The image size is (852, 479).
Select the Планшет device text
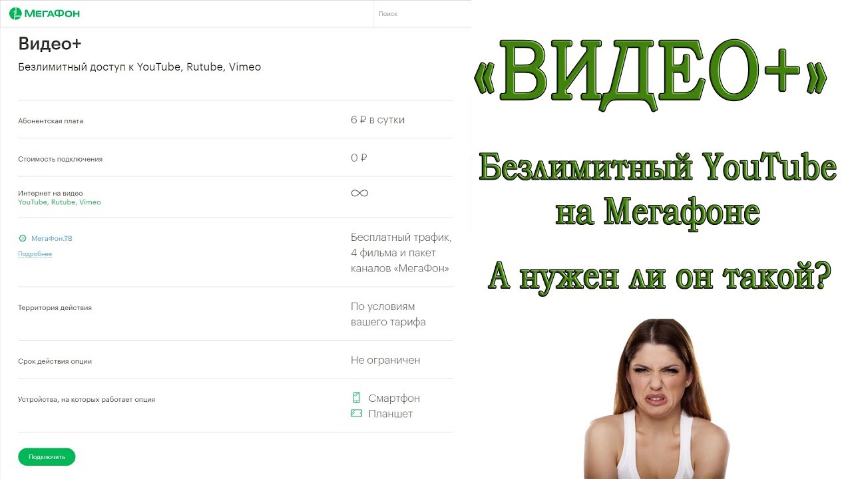(x=391, y=413)
